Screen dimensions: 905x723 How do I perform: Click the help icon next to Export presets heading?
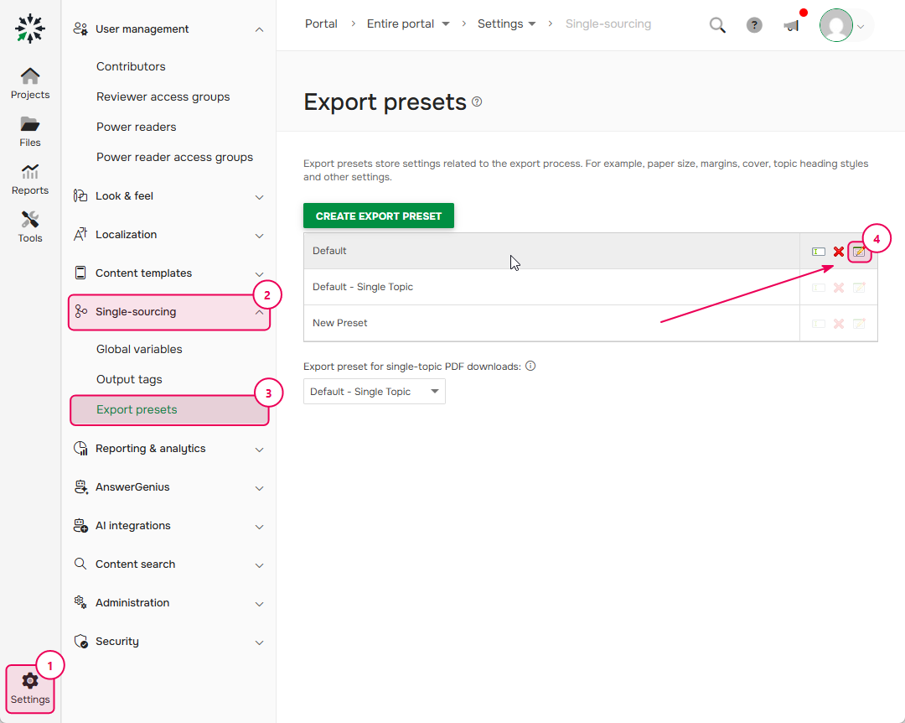coord(477,101)
